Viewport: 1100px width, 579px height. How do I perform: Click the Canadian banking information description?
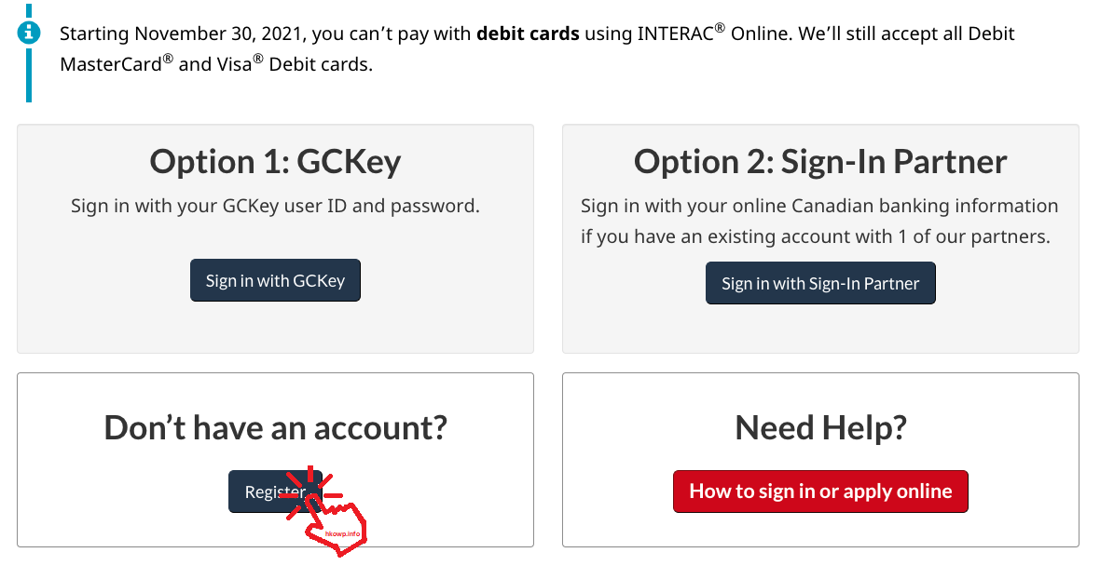[819, 206]
